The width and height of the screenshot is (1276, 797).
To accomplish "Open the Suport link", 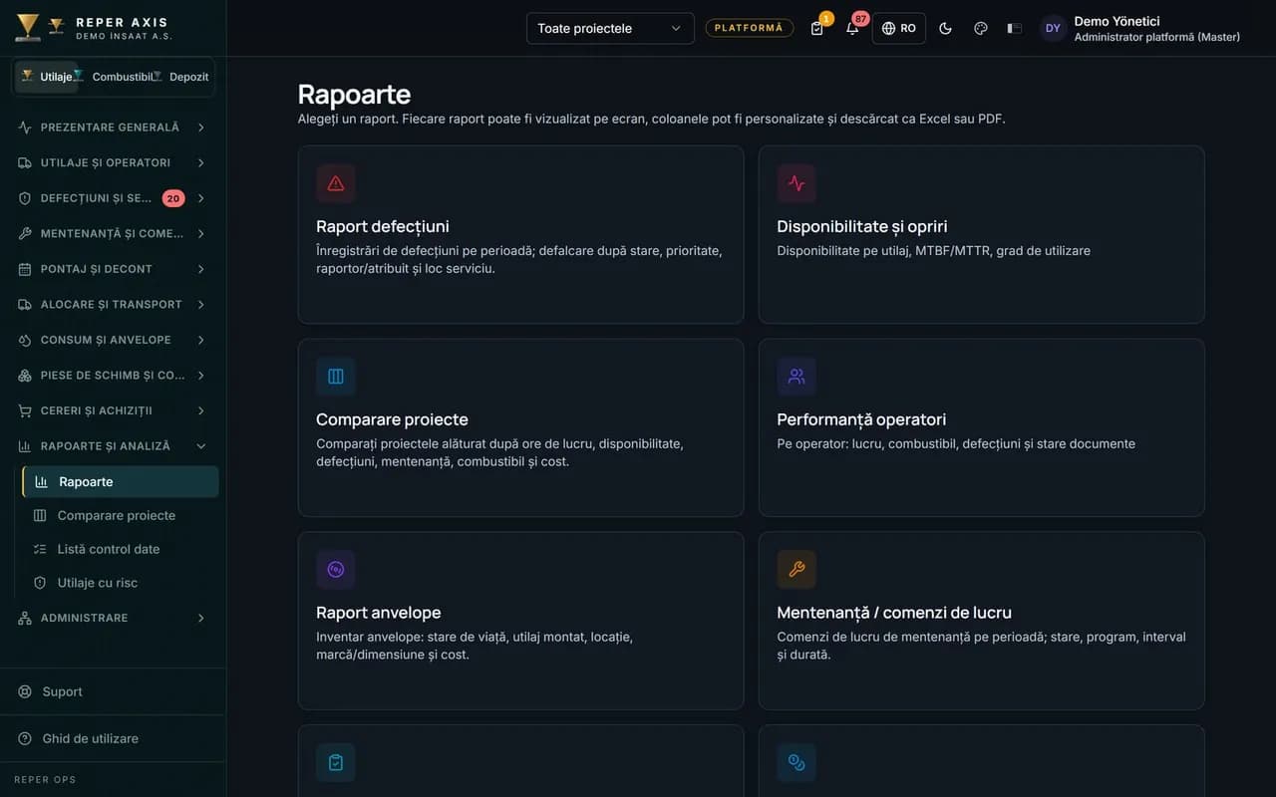I will click(62, 691).
